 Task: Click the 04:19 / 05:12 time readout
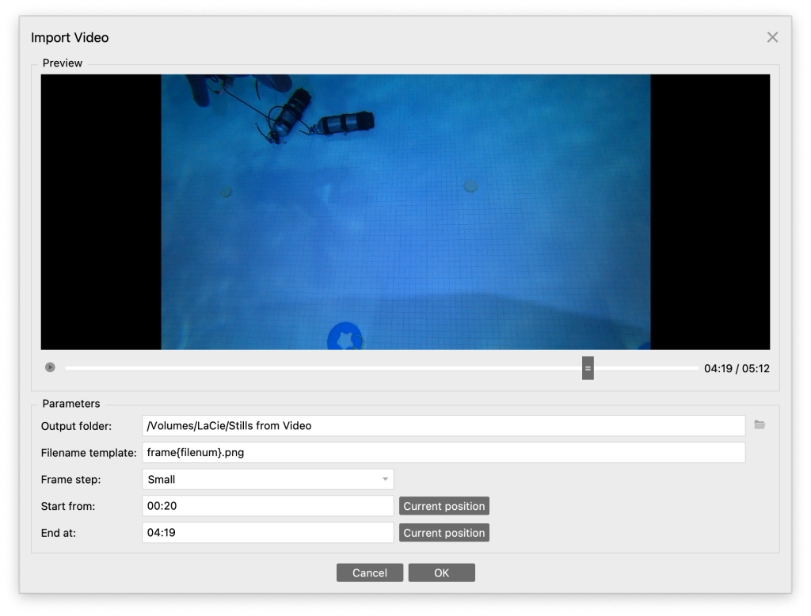coord(737,368)
